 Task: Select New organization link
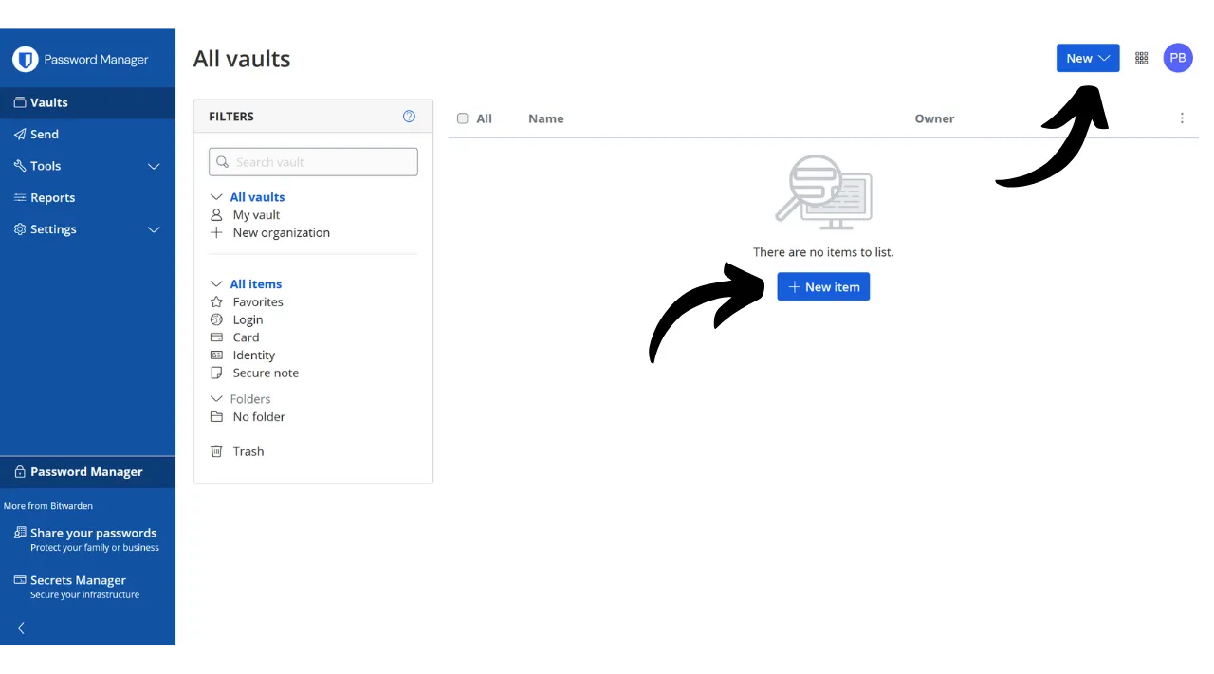281,232
